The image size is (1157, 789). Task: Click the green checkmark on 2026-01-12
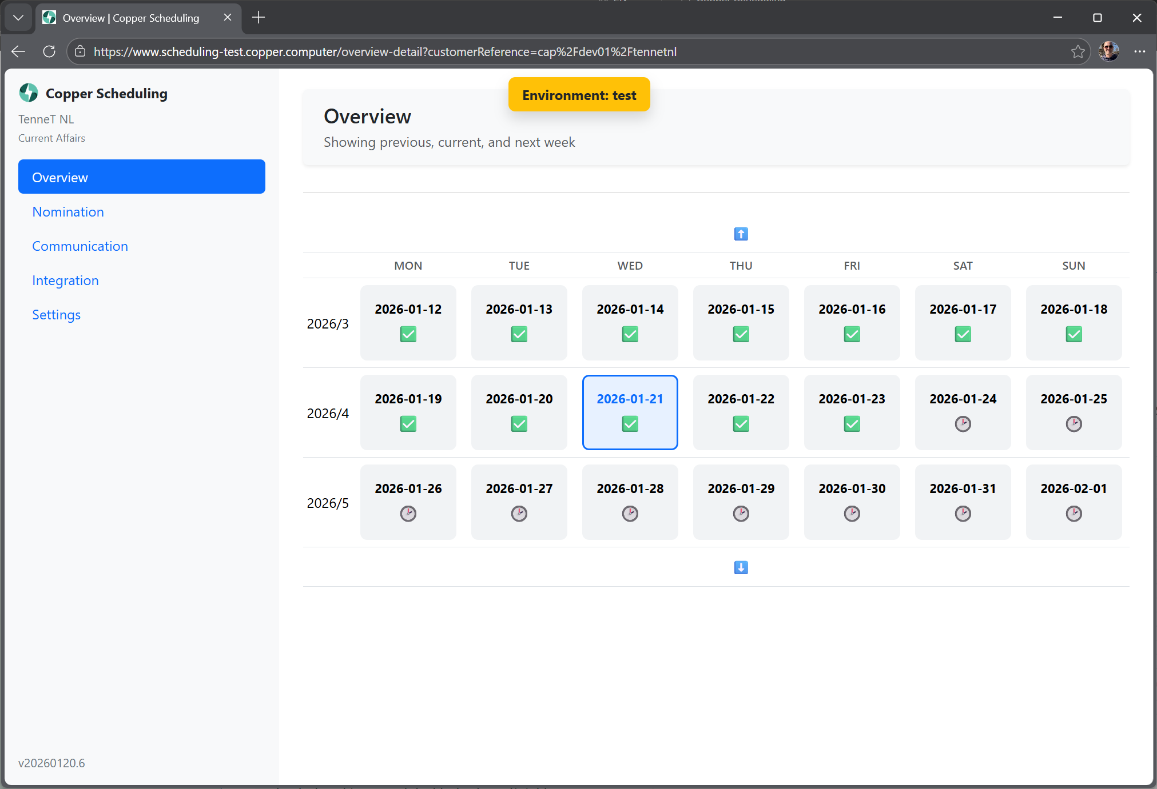[408, 334]
